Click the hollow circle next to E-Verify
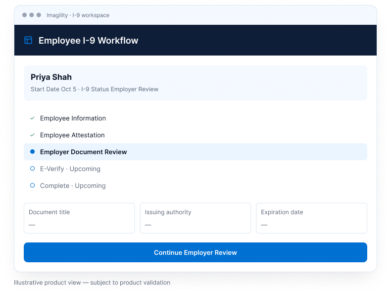Viewport: 391px width, 295px height. click(32, 169)
